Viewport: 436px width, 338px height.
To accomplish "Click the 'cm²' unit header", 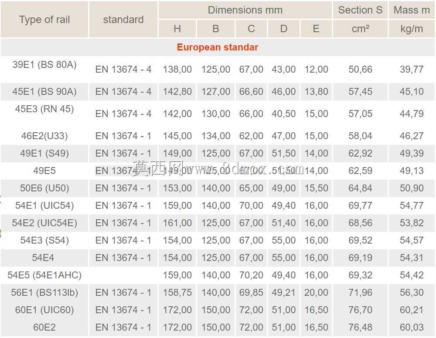I will click(361, 29).
